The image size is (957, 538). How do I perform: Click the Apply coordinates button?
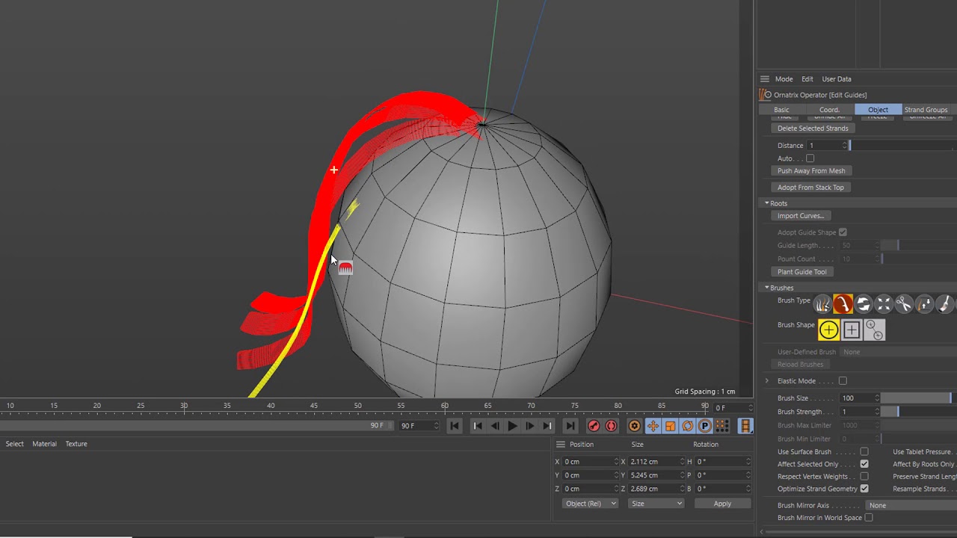[722, 504]
